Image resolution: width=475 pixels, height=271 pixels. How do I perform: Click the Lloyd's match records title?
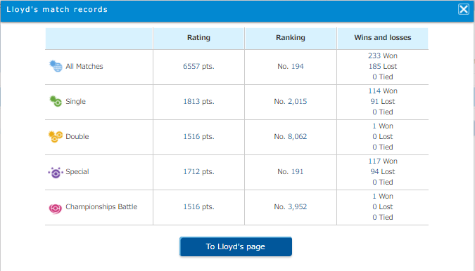pos(57,9)
